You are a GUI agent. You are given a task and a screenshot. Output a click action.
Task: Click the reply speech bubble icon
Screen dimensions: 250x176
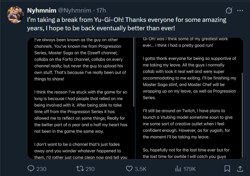pyautogui.click(x=31, y=169)
